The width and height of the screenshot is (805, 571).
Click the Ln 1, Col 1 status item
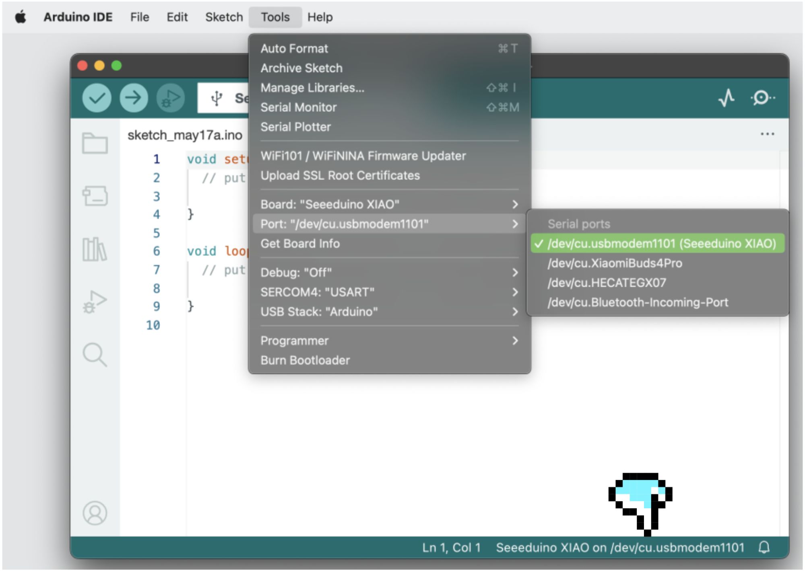point(451,548)
